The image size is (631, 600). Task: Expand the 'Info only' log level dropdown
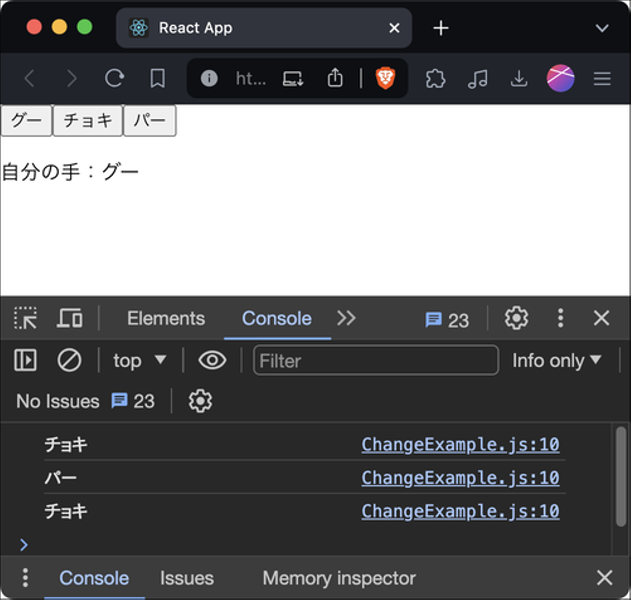(x=556, y=361)
